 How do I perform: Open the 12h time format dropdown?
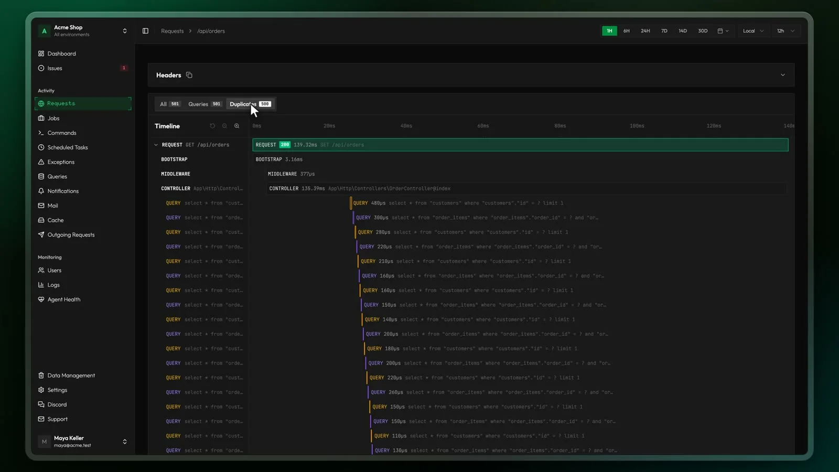tap(786, 31)
